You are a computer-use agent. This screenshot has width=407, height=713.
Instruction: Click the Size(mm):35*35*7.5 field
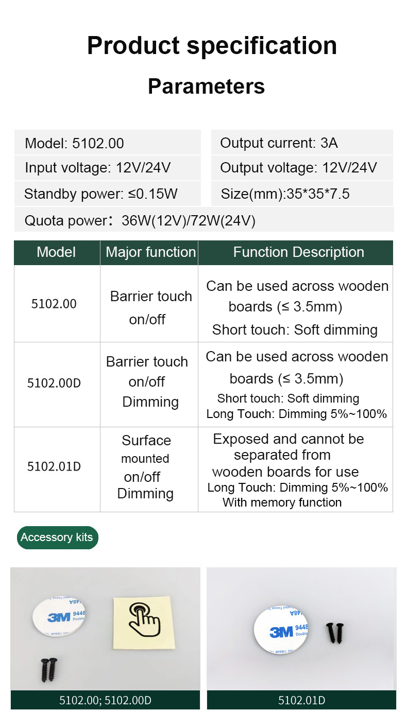point(302,194)
